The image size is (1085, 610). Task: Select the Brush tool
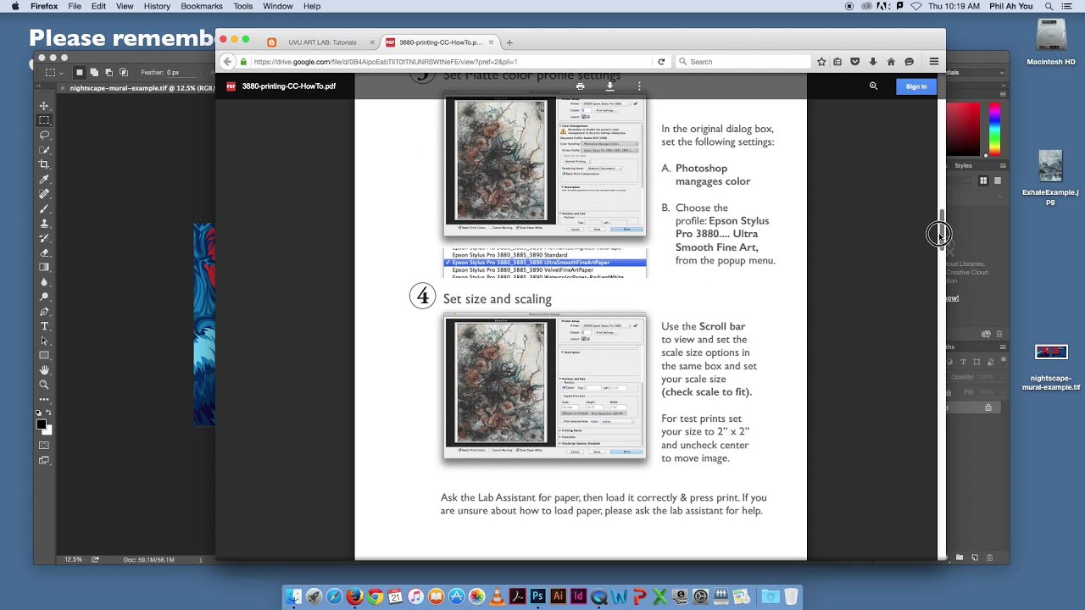[44, 208]
